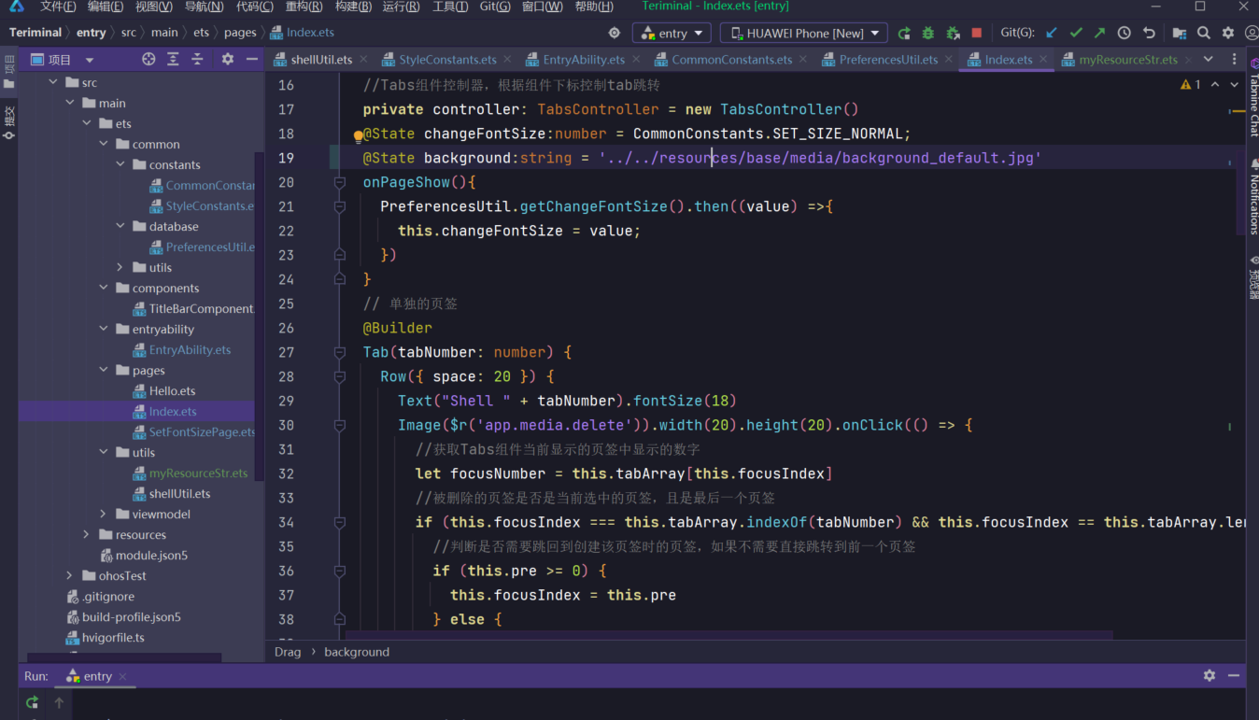The width and height of the screenshot is (1259, 720).
Task: Click Git push green arrow icon
Action: point(1099,33)
